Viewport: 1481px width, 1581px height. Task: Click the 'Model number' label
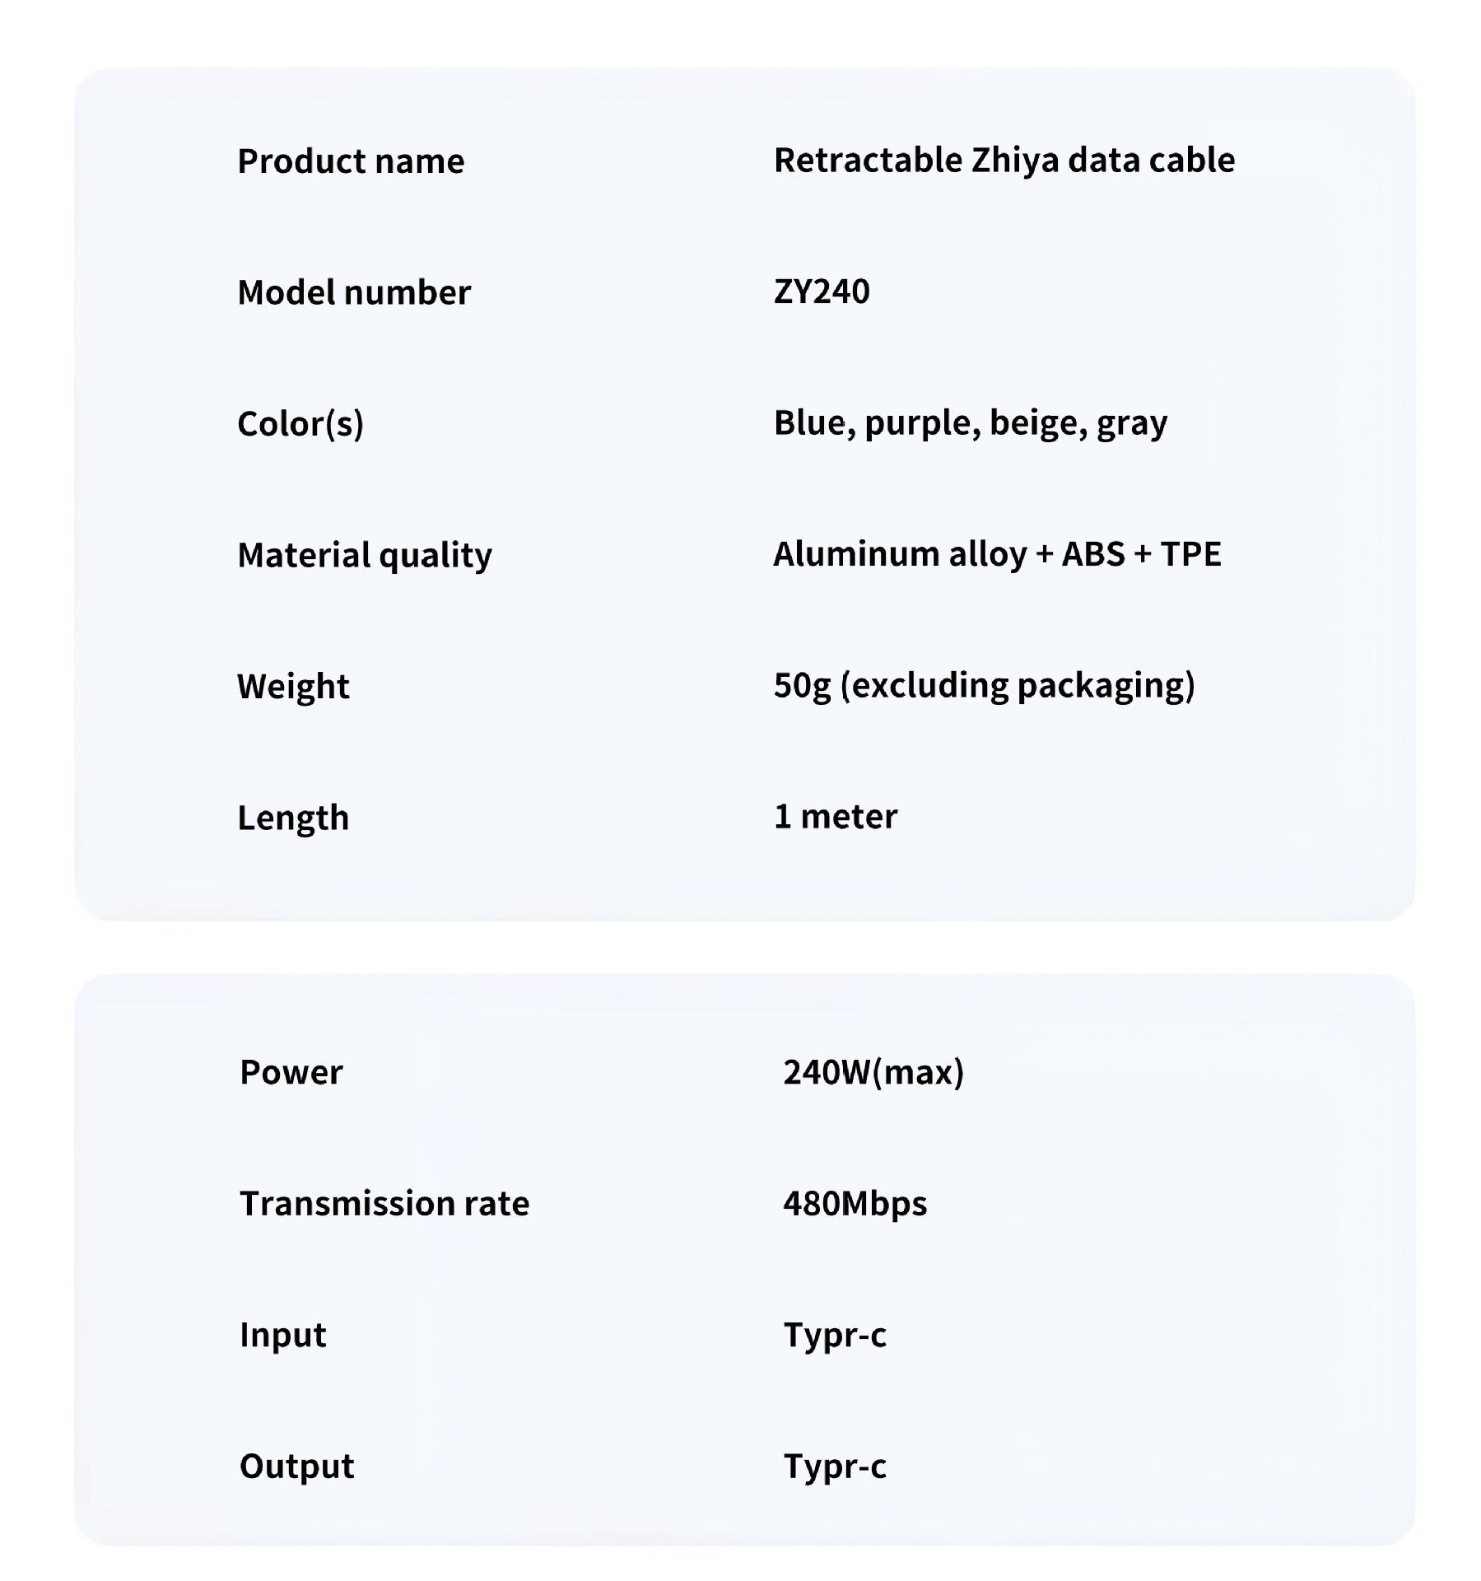(x=354, y=292)
